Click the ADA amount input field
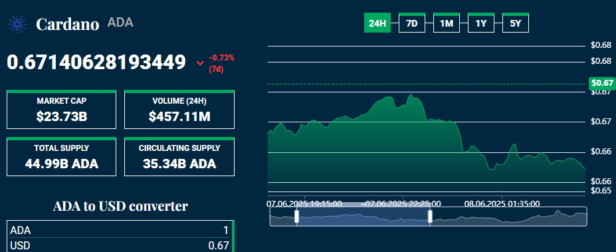 [x=120, y=230]
